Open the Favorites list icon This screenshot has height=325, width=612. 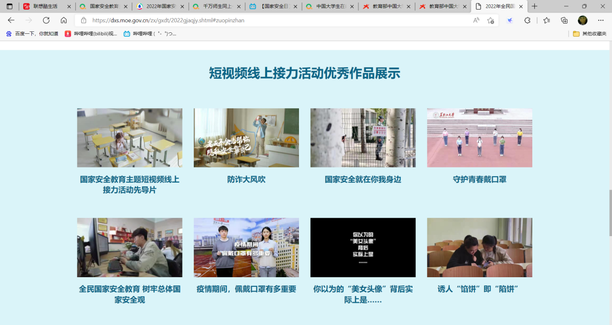pos(546,20)
